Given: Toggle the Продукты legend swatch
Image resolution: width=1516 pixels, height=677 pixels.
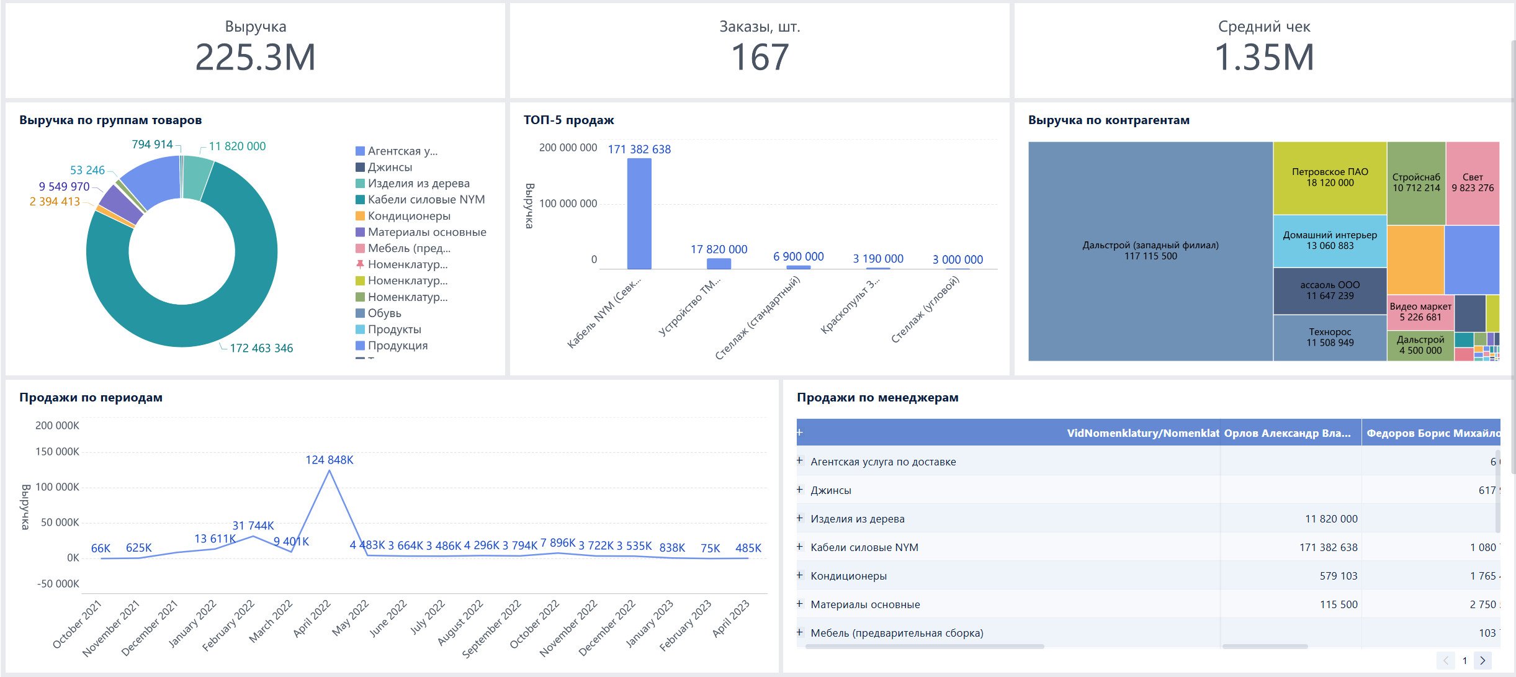Looking at the screenshot, I should tap(360, 329).
